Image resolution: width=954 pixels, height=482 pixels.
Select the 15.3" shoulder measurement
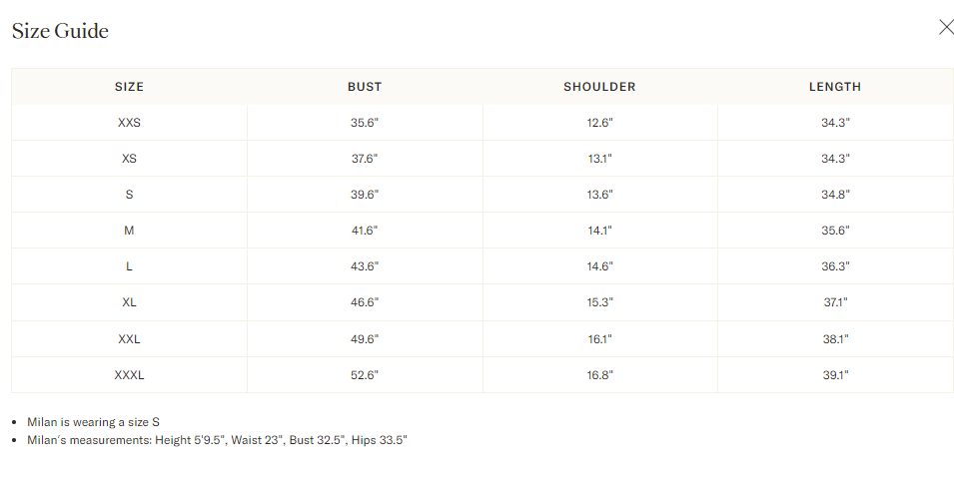pyautogui.click(x=599, y=302)
